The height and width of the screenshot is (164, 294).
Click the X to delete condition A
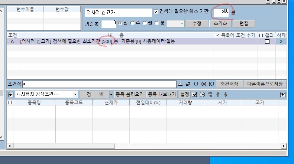pyautogui.click(x=281, y=42)
